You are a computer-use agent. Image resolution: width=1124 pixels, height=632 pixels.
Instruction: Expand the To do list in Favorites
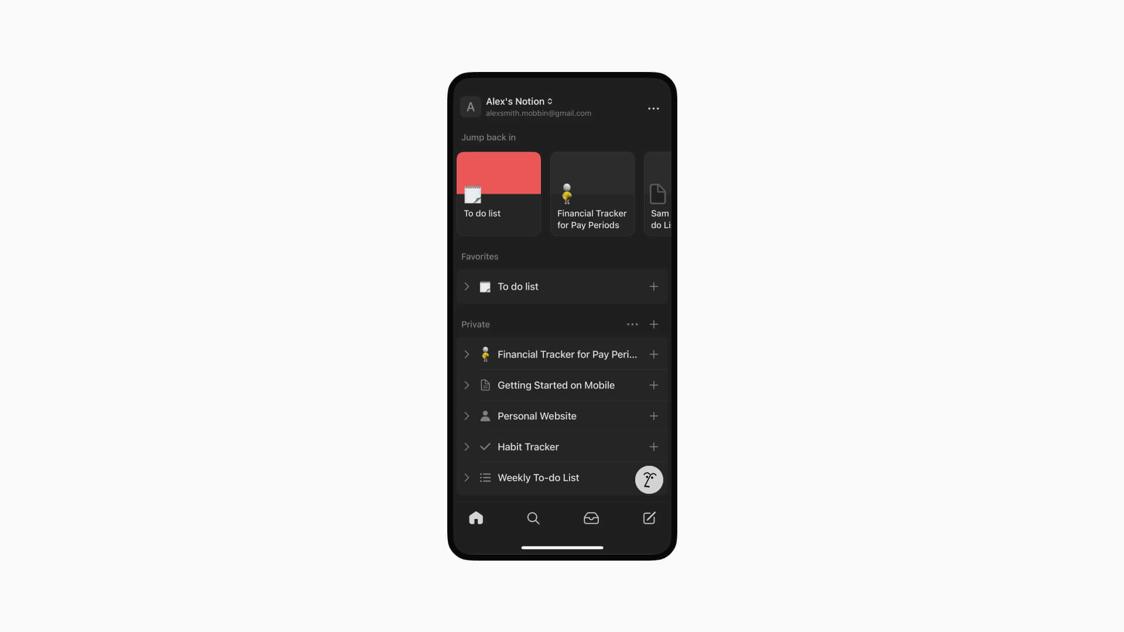pyautogui.click(x=467, y=286)
